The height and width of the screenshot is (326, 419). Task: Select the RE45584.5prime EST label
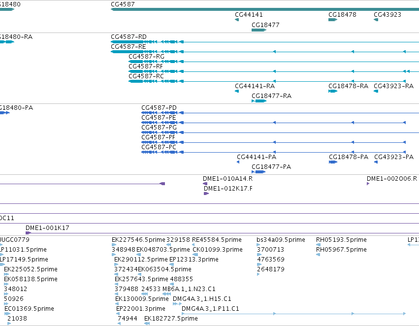[217, 240]
